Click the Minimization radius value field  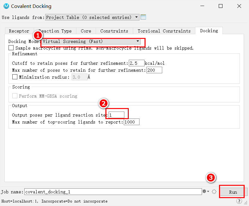click(80, 77)
